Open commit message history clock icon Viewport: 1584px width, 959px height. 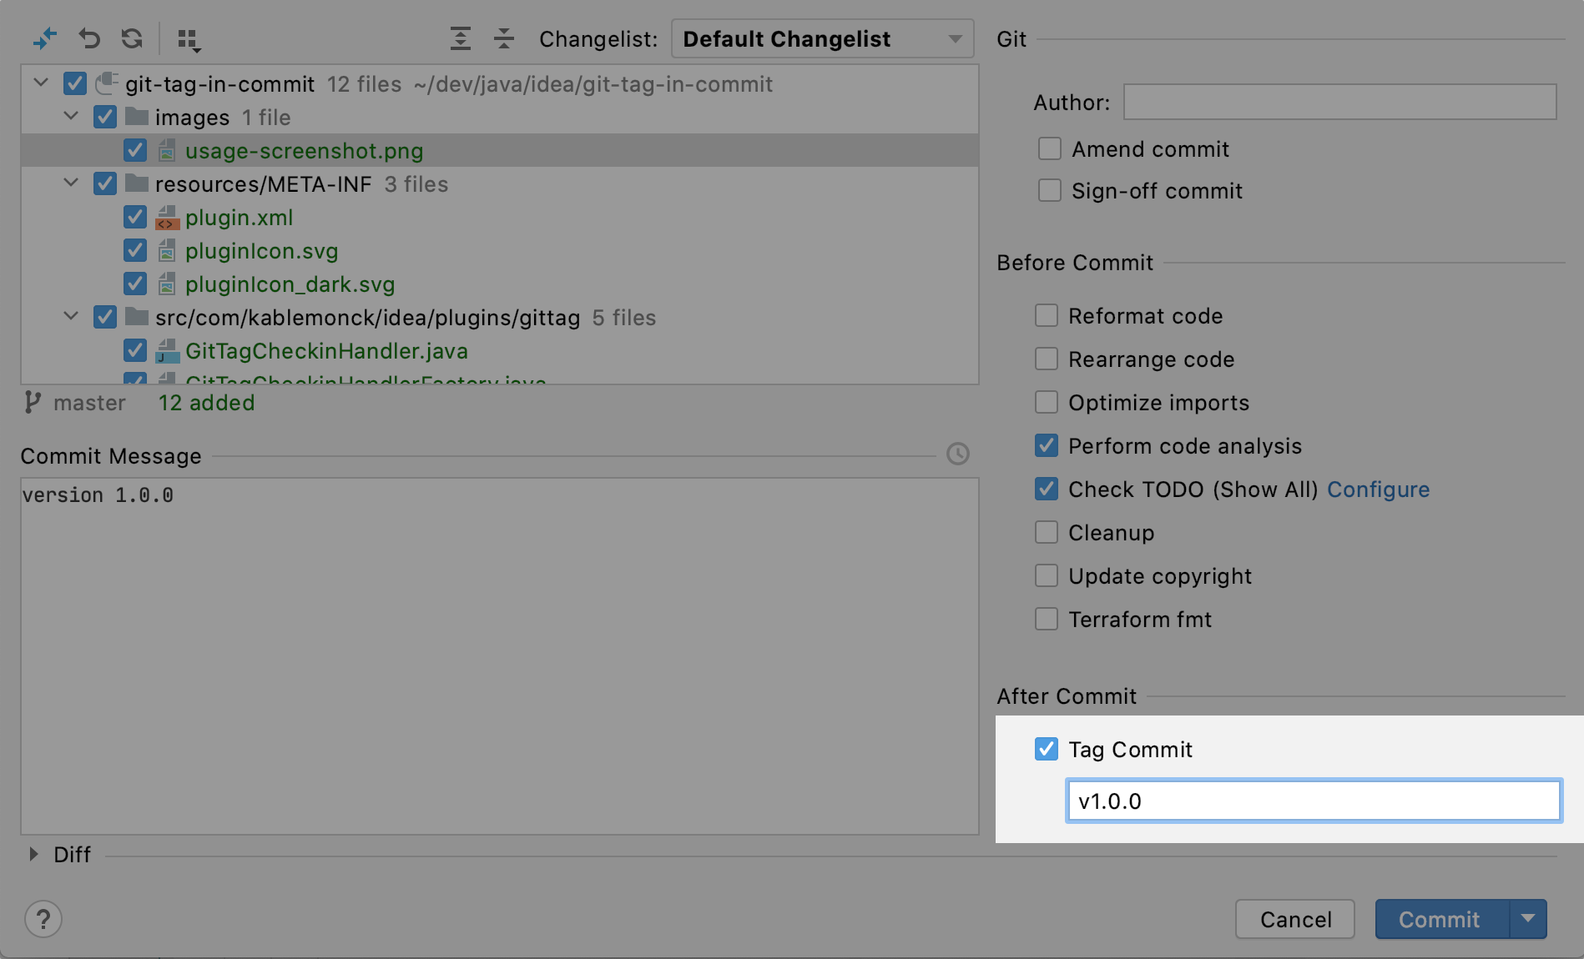pos(957,454)
